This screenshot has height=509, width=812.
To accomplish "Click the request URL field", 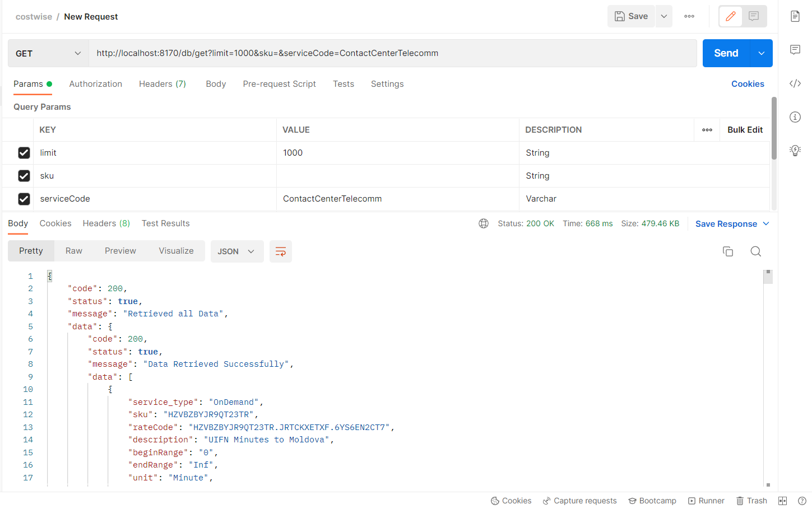I will [392, 53].
